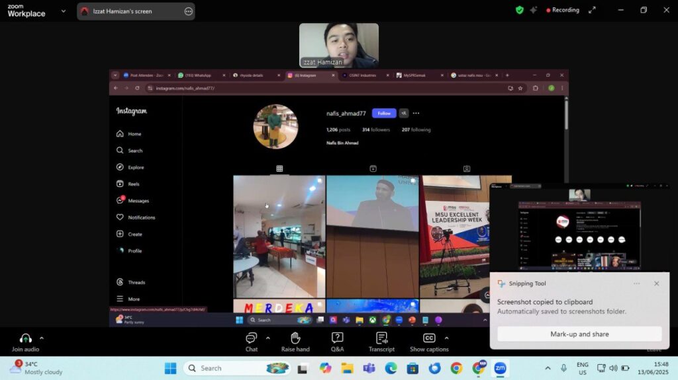Screen dimensions: 678x380
Task: Open Threads in Instagram sidebar
Action: [130, 282]
